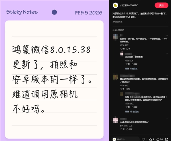Click the post caption 鸿蒙微信8.0.15.38更新了
Image resolution: width=171 pixels, height=141 pixels.
coord(140,15)
